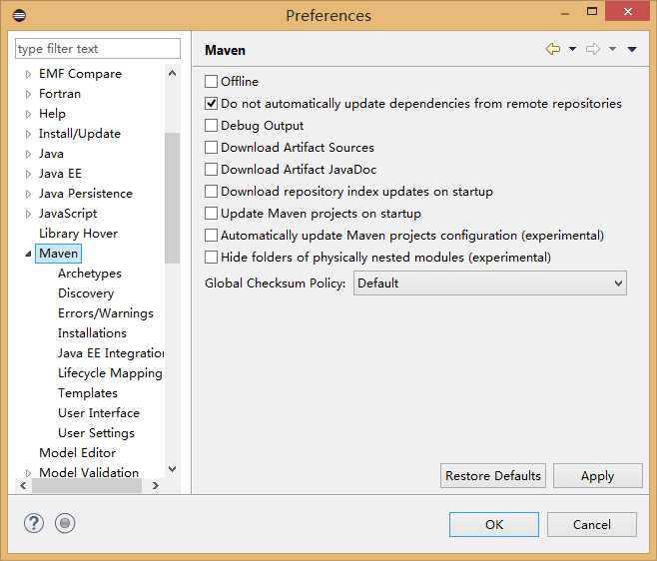
Task: Enable Automatically update Maven projects configuration
Action: (x=211, y=235)
